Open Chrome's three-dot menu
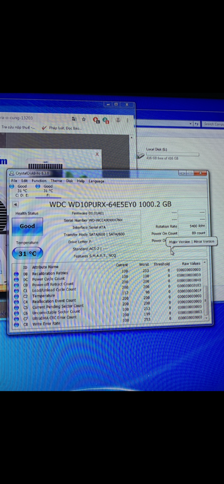 click(128, 120)
